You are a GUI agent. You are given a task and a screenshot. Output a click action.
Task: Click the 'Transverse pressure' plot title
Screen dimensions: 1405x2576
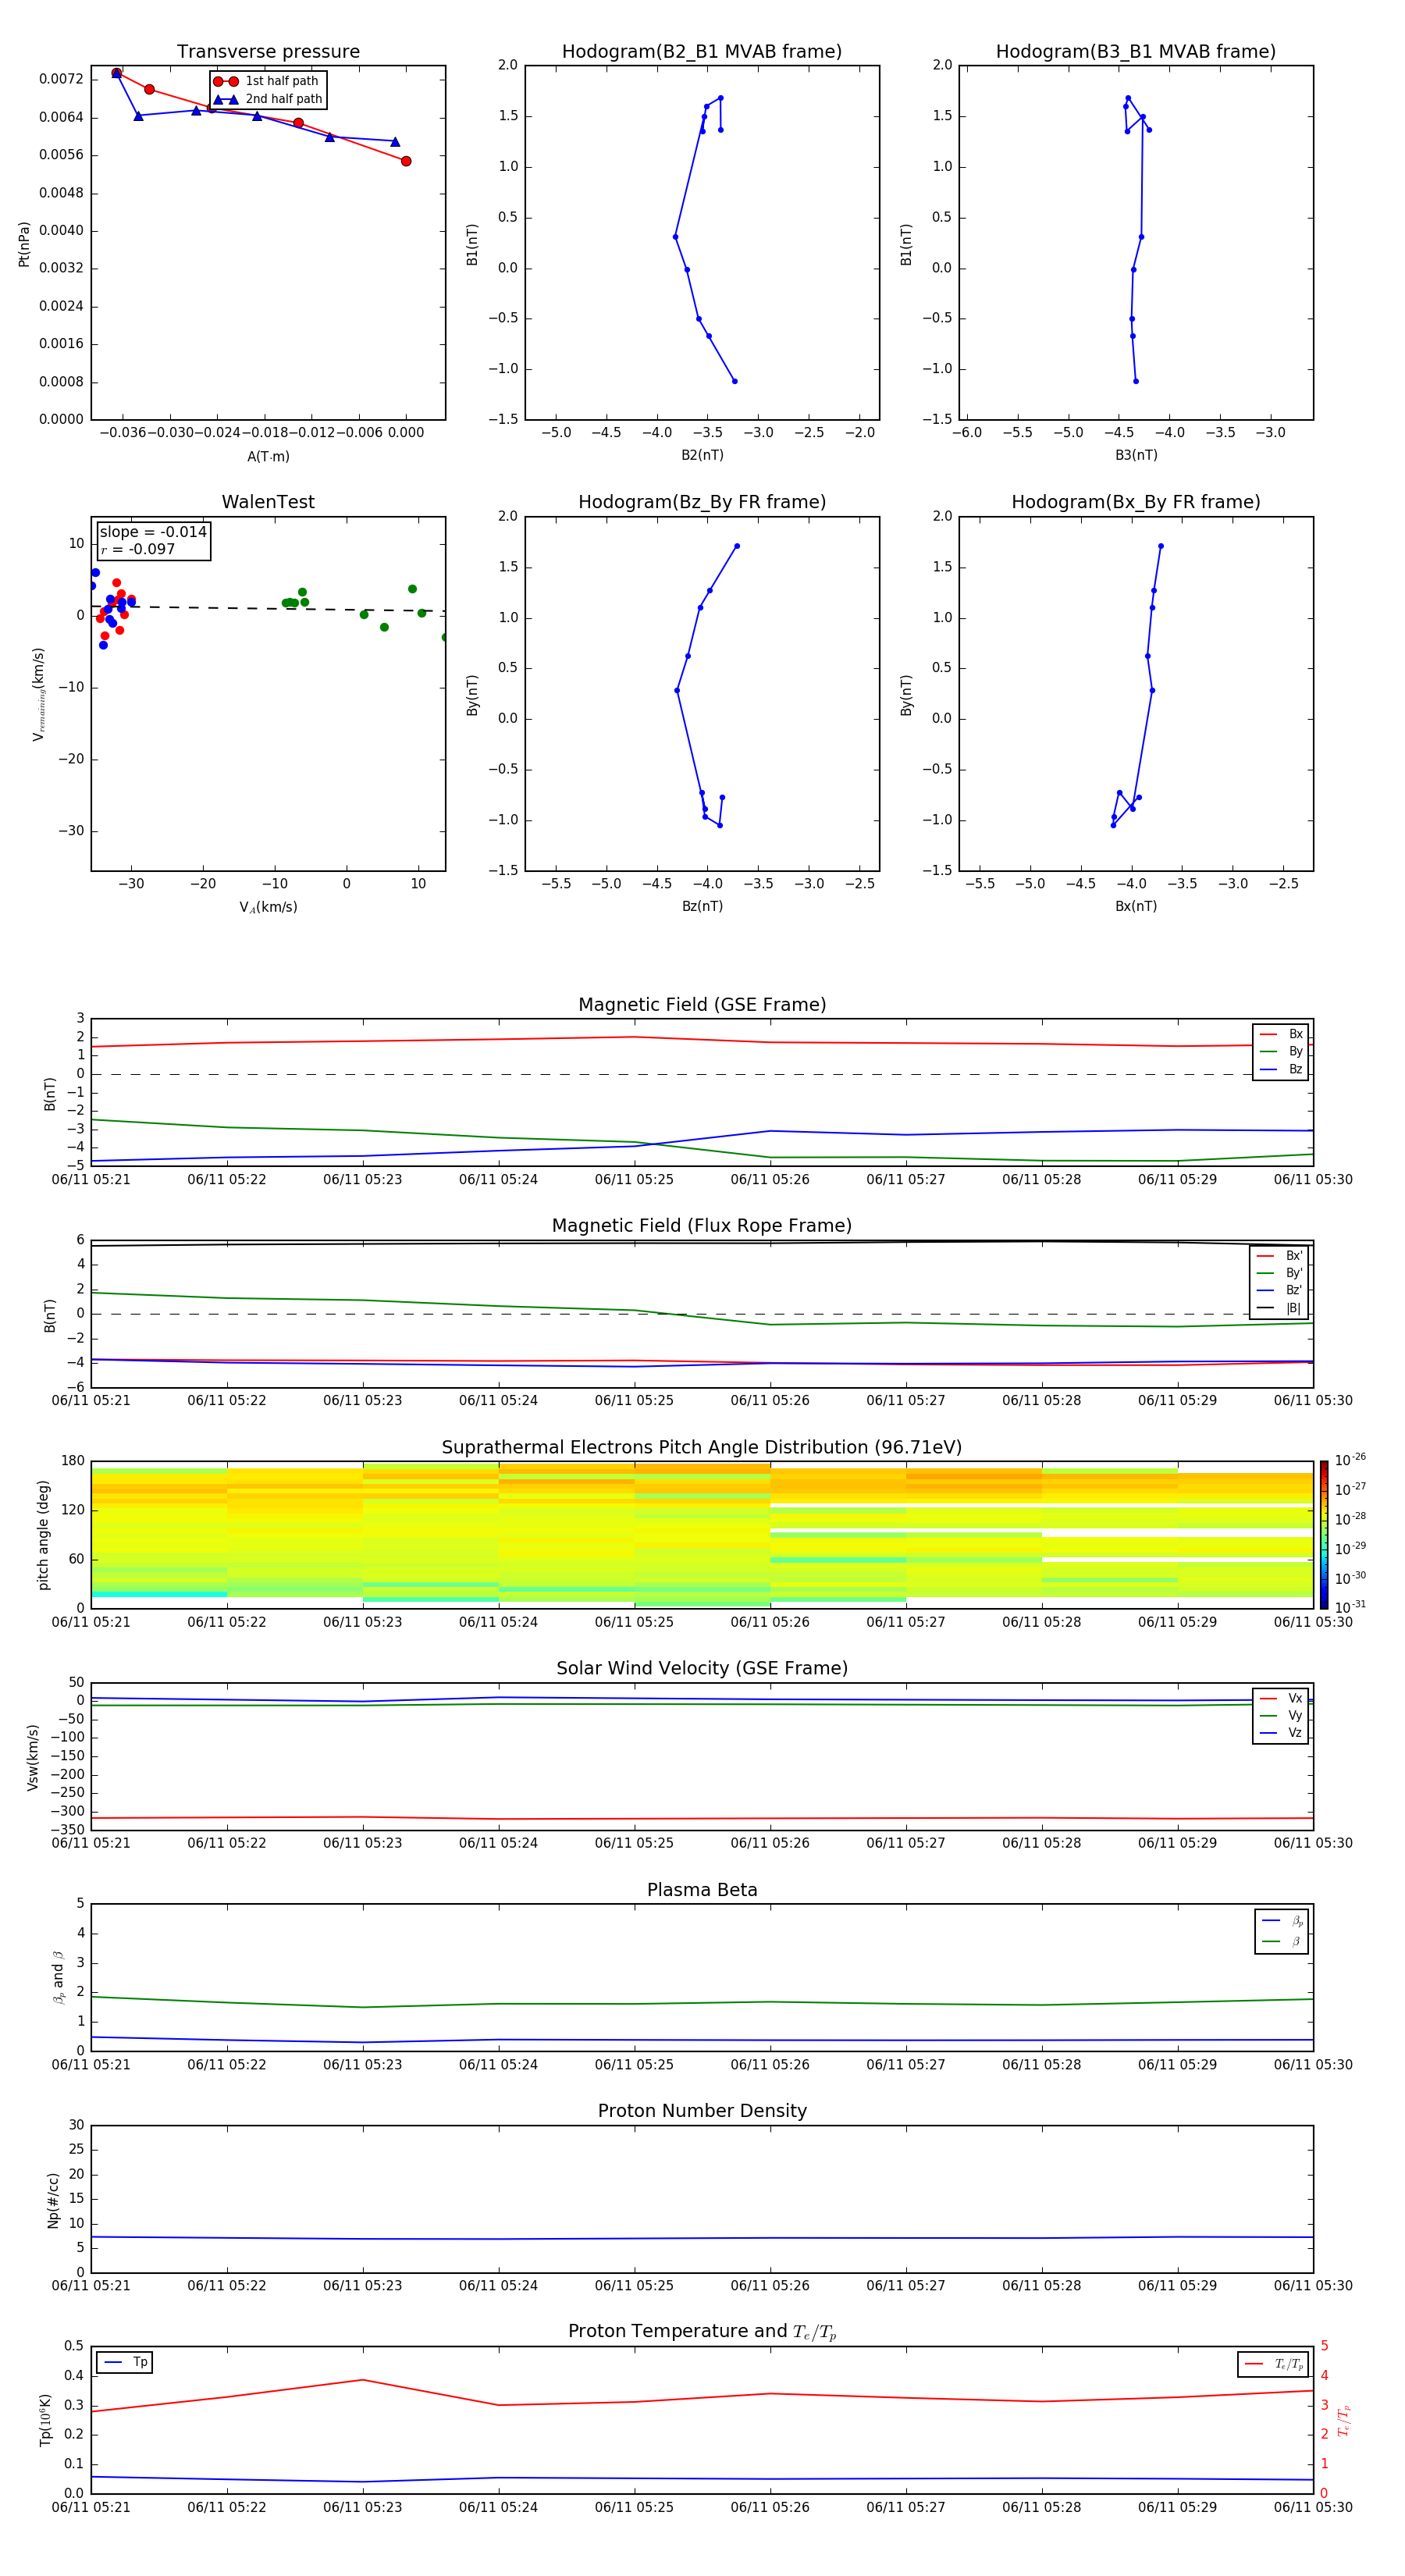coord(268,52)
